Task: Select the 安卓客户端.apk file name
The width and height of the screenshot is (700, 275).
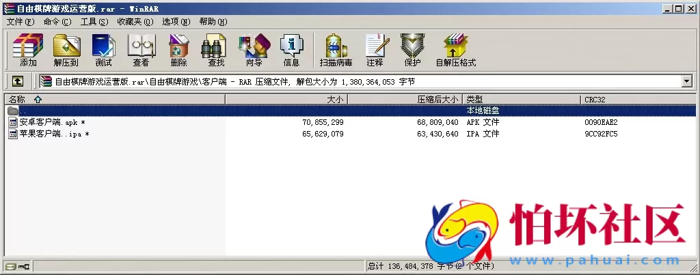Action: coord(52,122)
